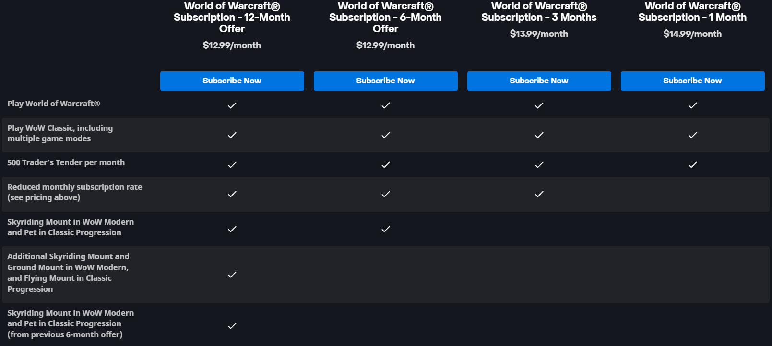Select the 12-Month Offer subscription title

click(232, 17)
